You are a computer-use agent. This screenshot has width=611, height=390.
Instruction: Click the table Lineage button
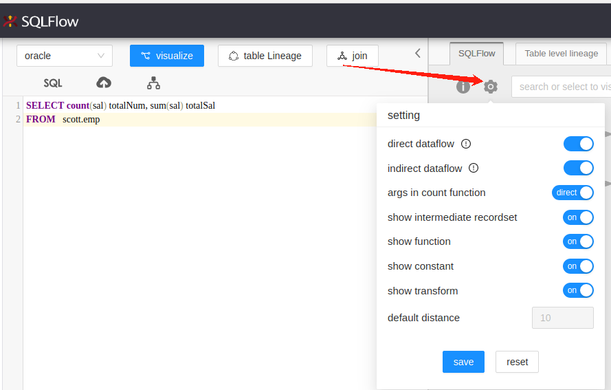coord(265,56)
